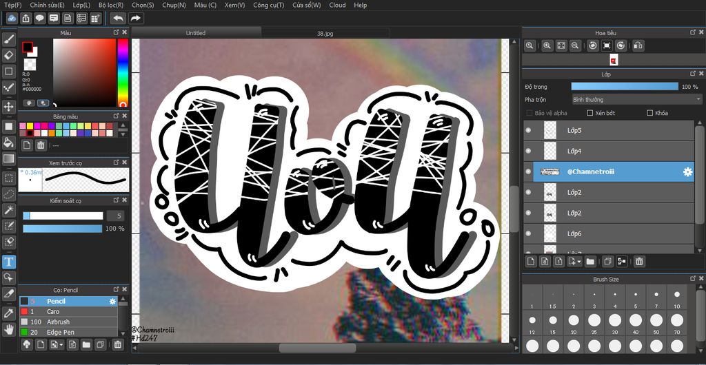
Task: Open Pencil brush settings gear
Action: [x=112, y=301]
